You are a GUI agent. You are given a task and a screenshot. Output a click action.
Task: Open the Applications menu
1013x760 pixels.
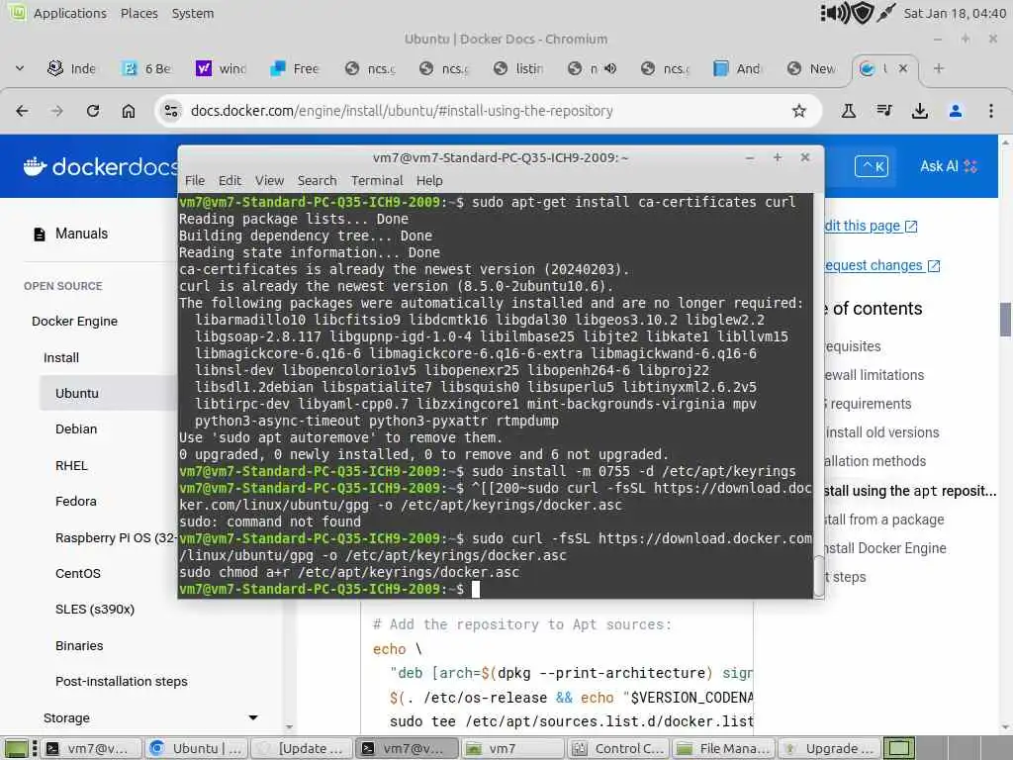point(70,13)
